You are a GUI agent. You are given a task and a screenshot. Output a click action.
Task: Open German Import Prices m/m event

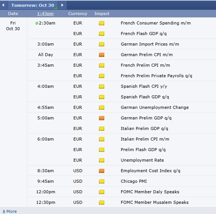pos(150,44)
